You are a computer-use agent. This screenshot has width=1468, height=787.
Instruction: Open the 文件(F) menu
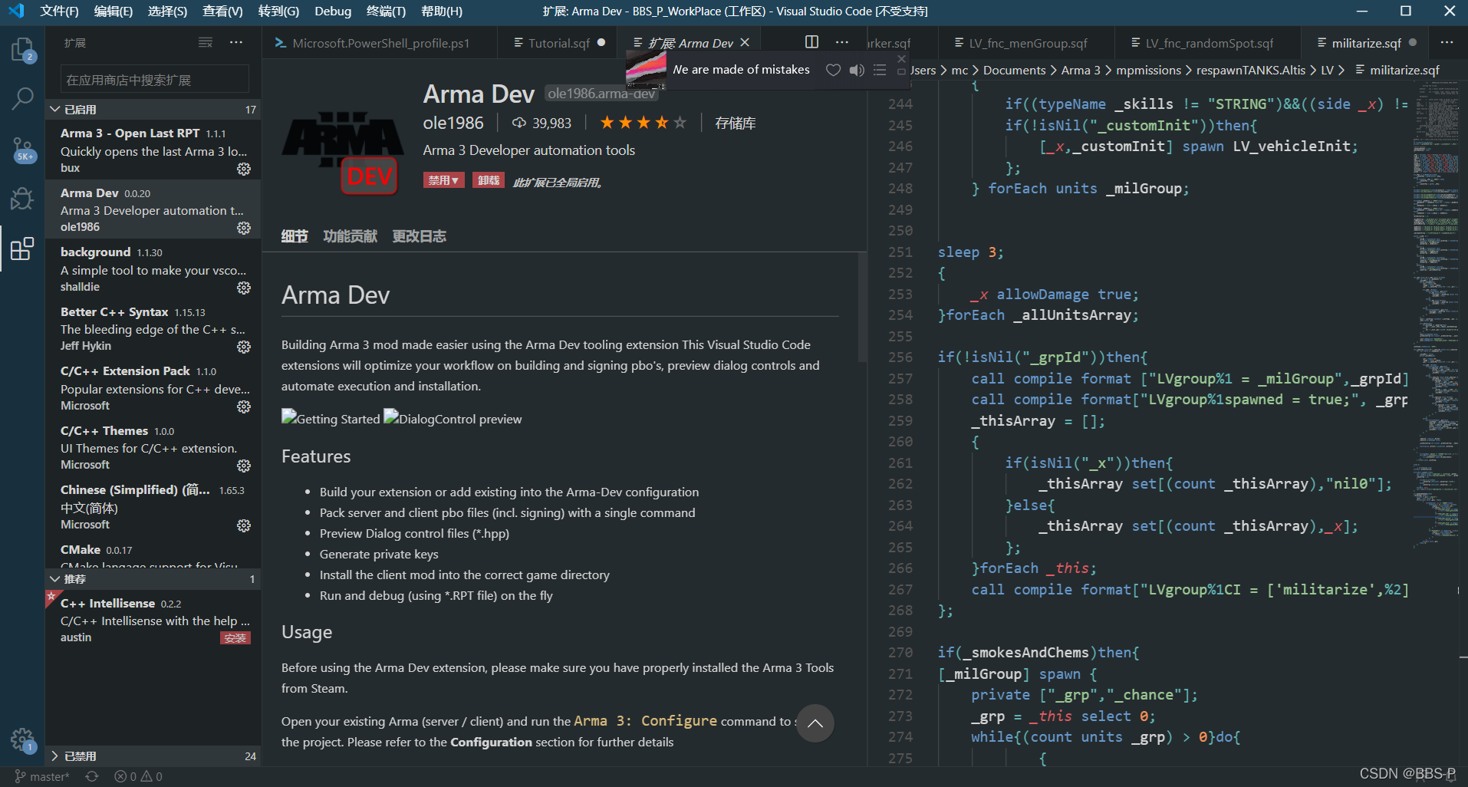click(x=59, y=11)
